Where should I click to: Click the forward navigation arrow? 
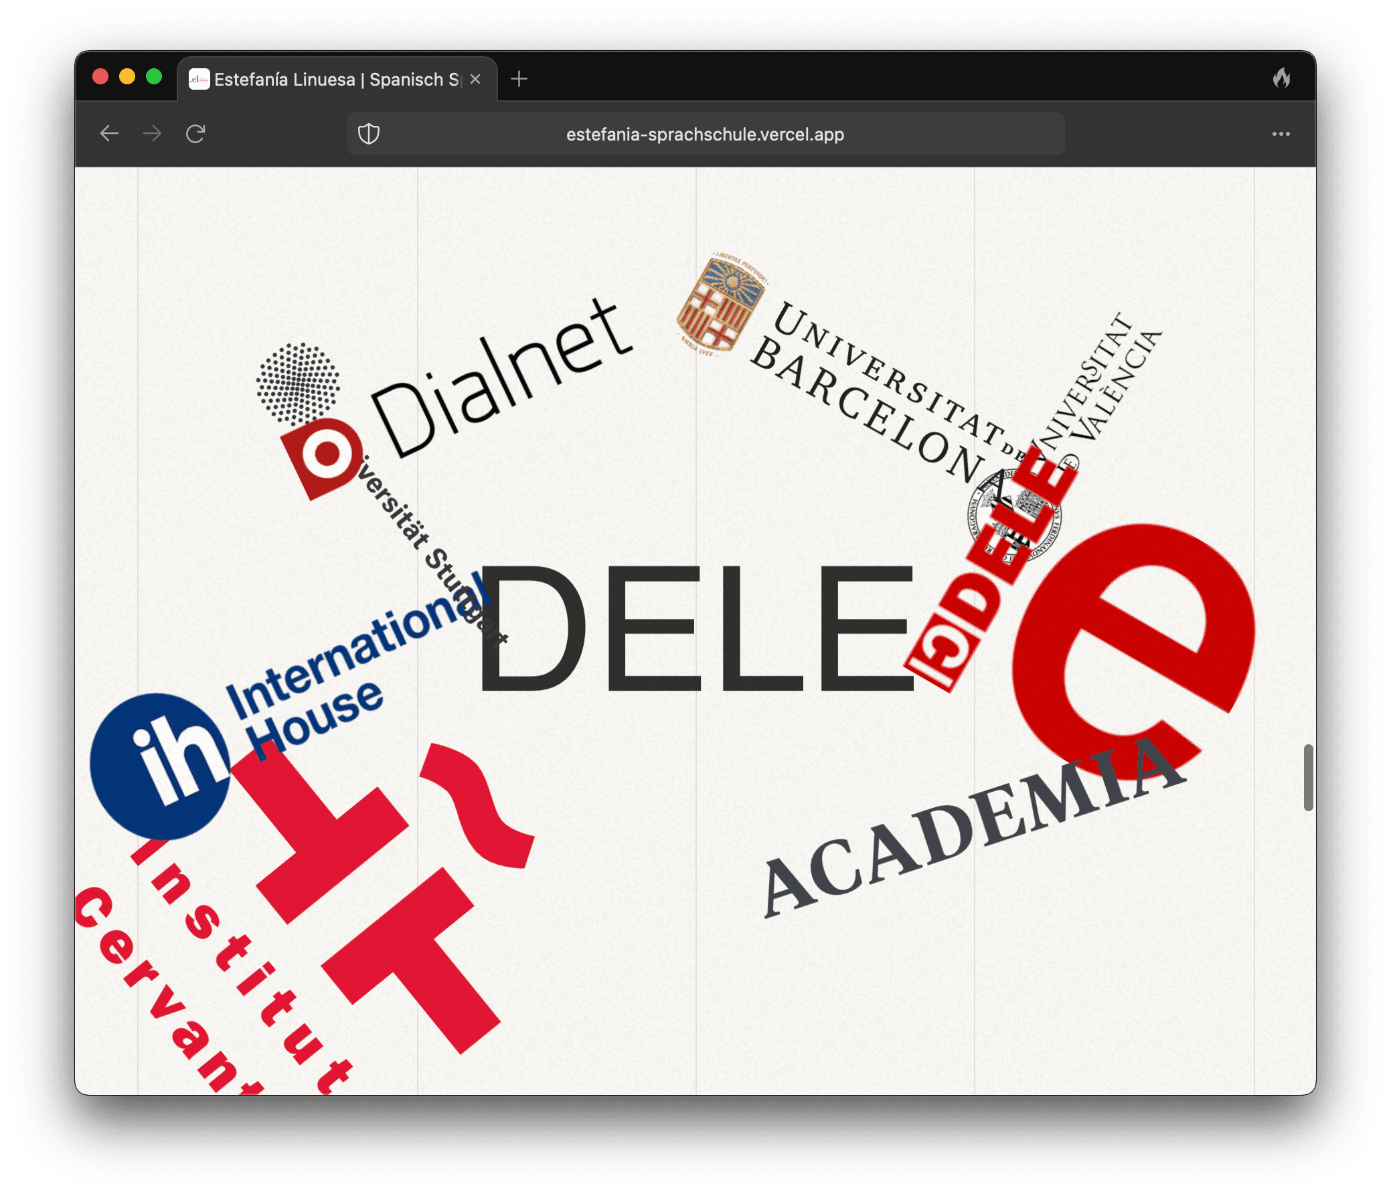click(x=153, y=135)
